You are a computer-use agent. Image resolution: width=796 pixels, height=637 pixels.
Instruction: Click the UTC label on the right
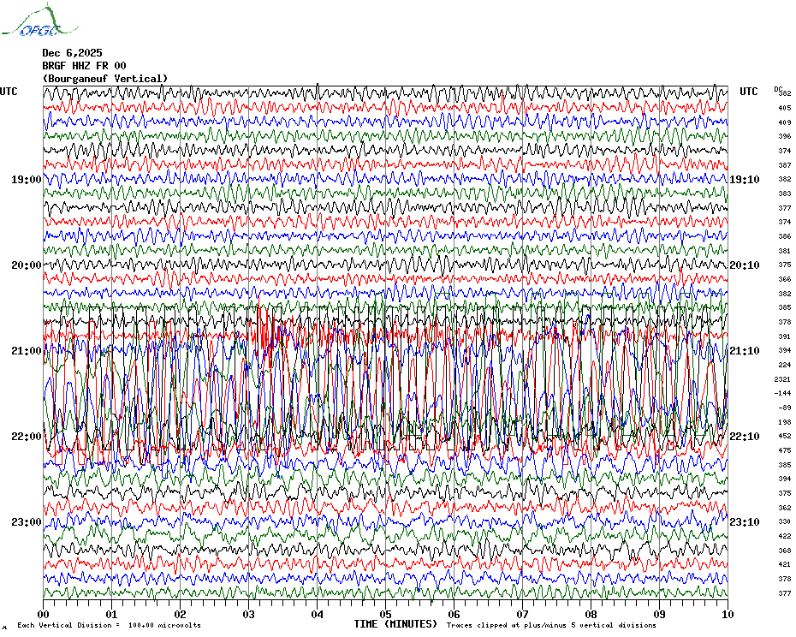749,92
